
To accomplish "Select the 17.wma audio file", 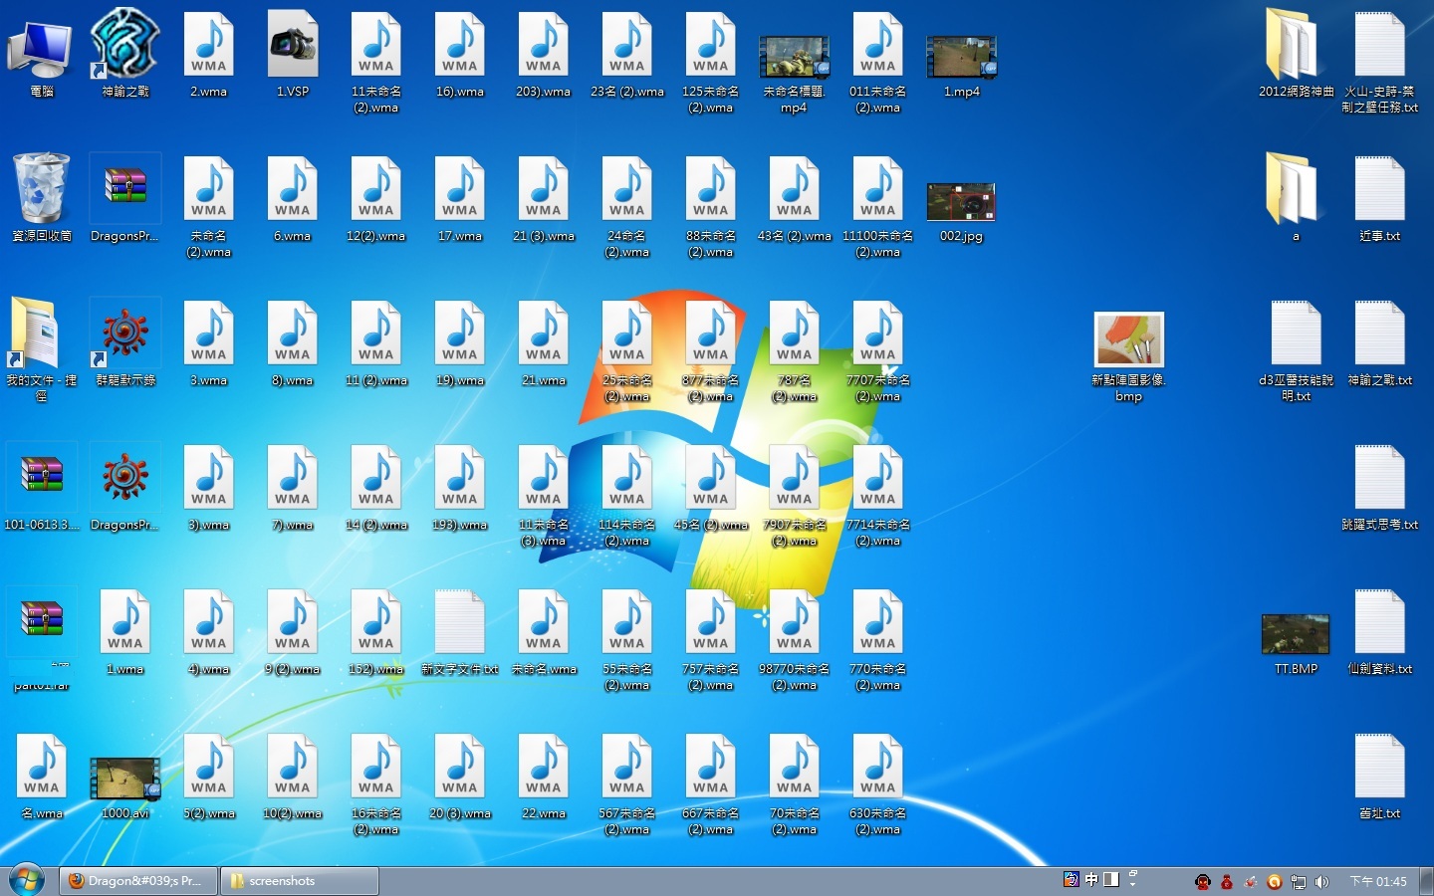I will click(x=460, y=199).
